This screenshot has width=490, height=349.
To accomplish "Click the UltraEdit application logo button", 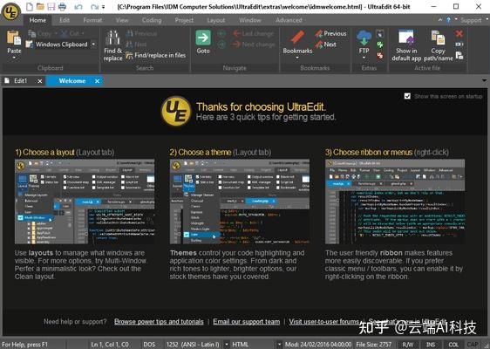I will pos(11,11).
